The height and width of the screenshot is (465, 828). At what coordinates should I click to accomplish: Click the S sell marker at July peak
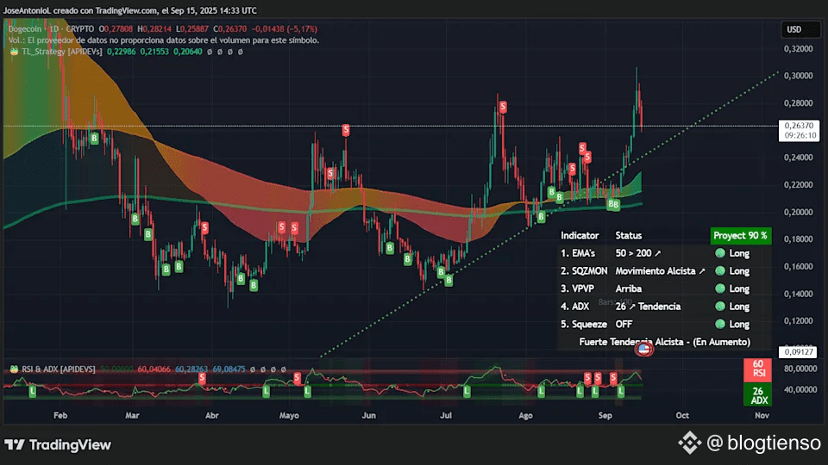pyautogui.click(x=503, y=107)
